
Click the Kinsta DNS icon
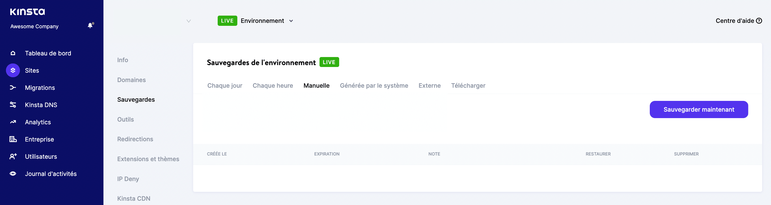click(13, 105)
